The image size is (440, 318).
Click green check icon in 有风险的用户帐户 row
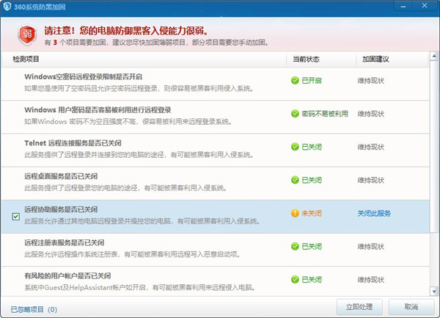click(x=295, y=280)
